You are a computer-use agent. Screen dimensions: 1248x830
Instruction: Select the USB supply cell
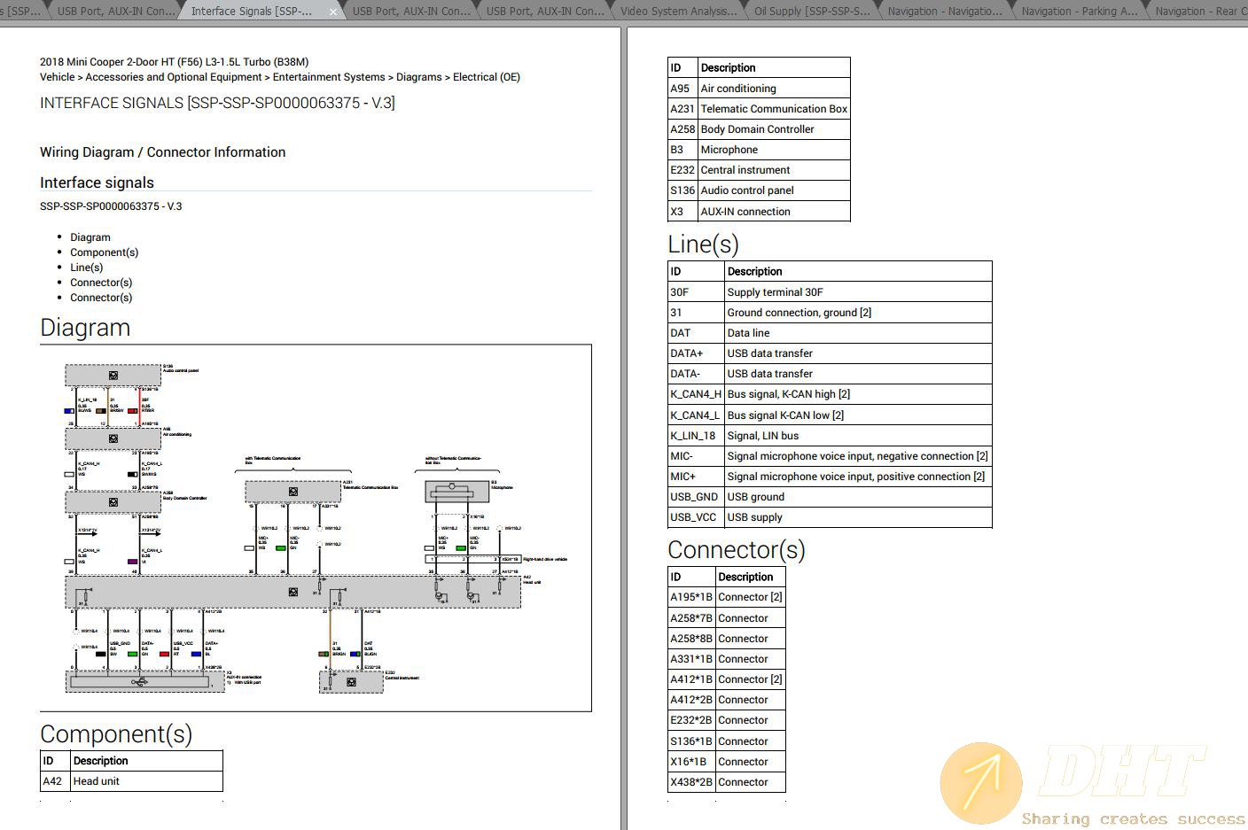pos(858,517)
